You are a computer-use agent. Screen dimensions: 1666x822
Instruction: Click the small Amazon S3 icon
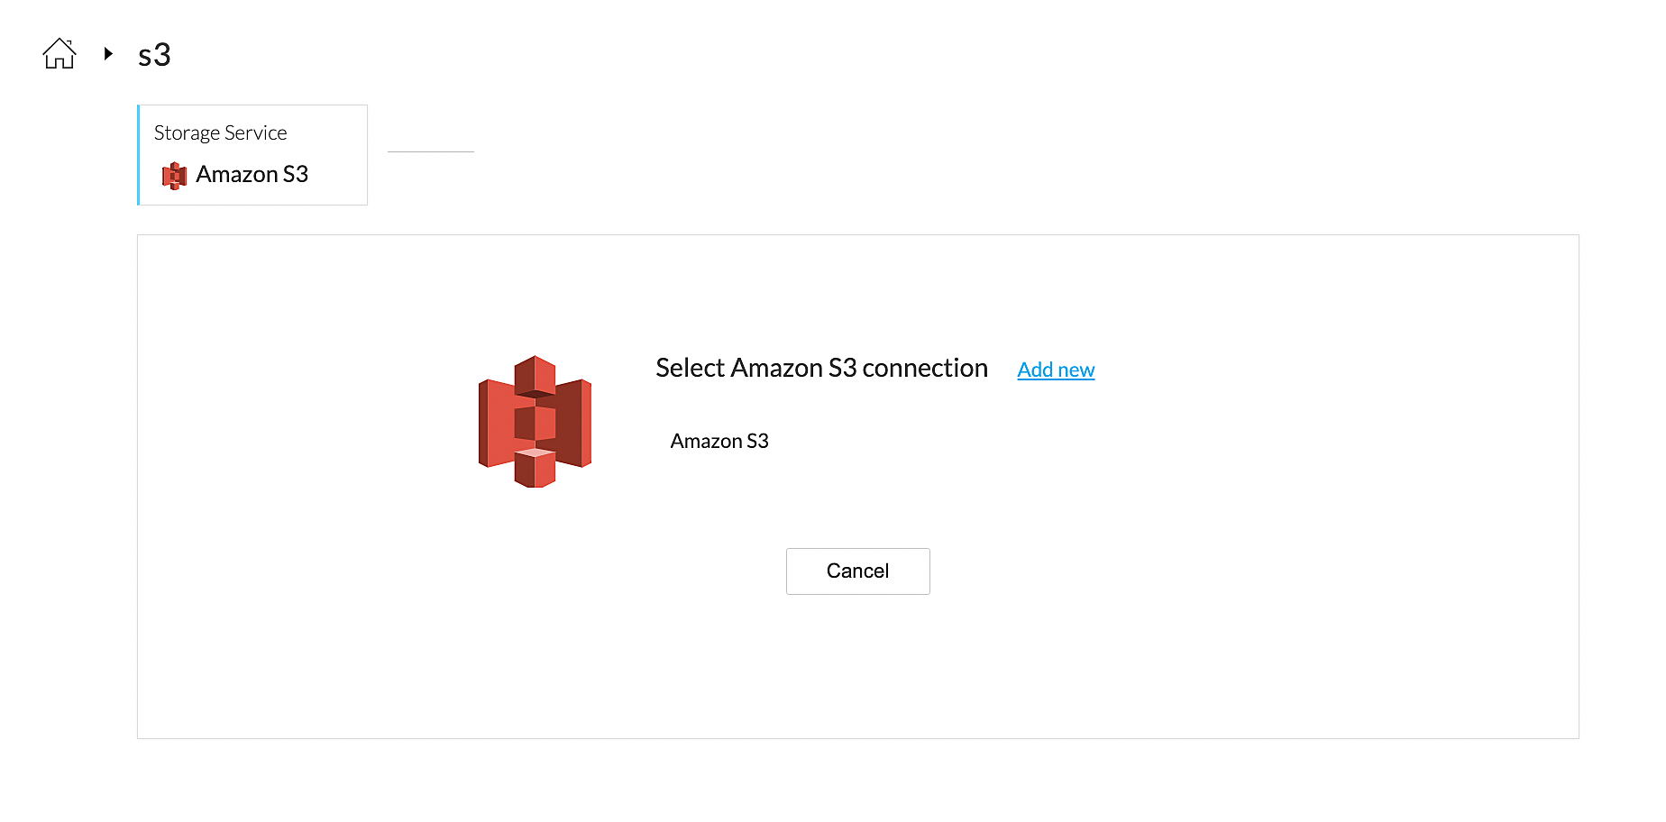(x=174, y=175)
